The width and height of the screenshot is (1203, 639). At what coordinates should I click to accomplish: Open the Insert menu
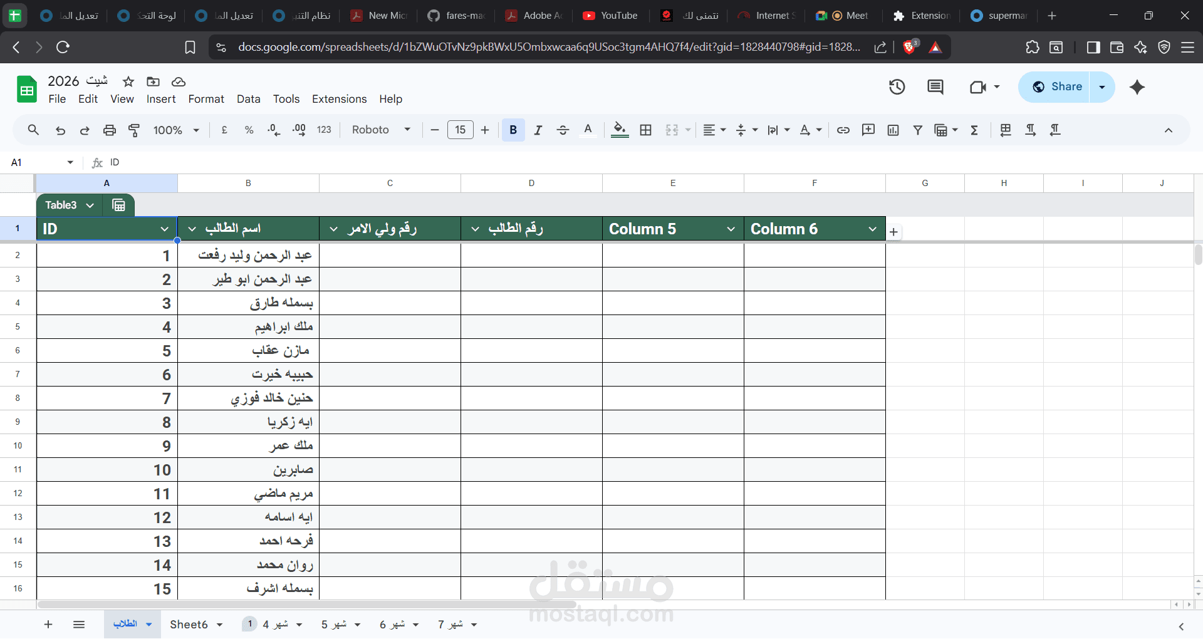[x=161, y=99]
